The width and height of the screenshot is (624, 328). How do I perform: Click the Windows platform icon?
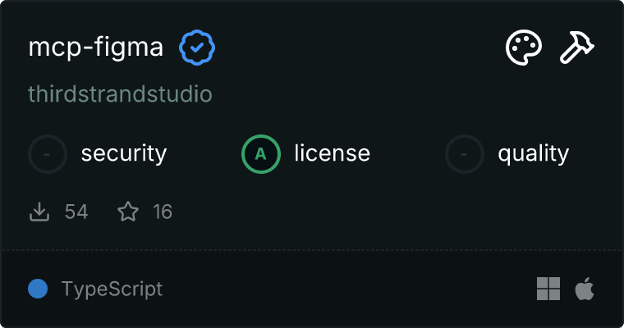click(x=548, y=289)
